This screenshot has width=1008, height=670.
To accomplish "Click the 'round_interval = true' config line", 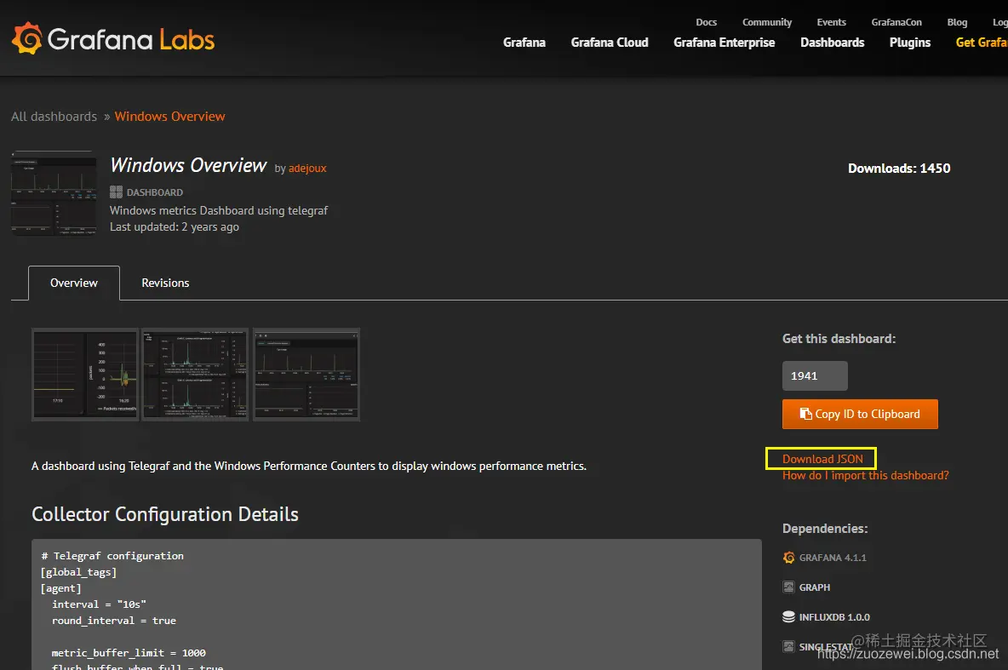I will 114,621.
